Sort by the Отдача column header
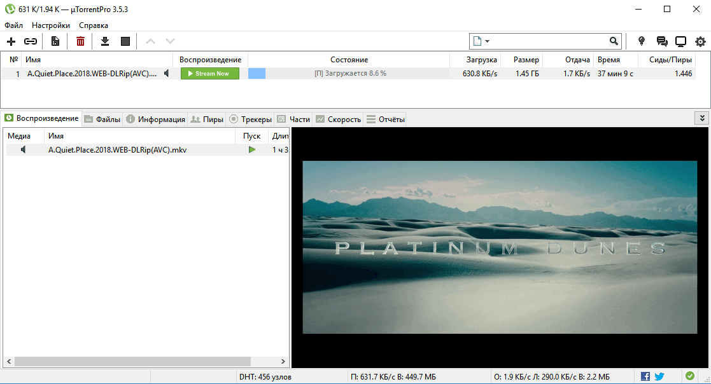 (568, 60)
